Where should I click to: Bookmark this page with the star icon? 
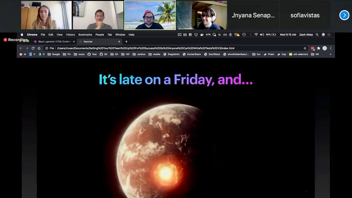coord(305,48)
